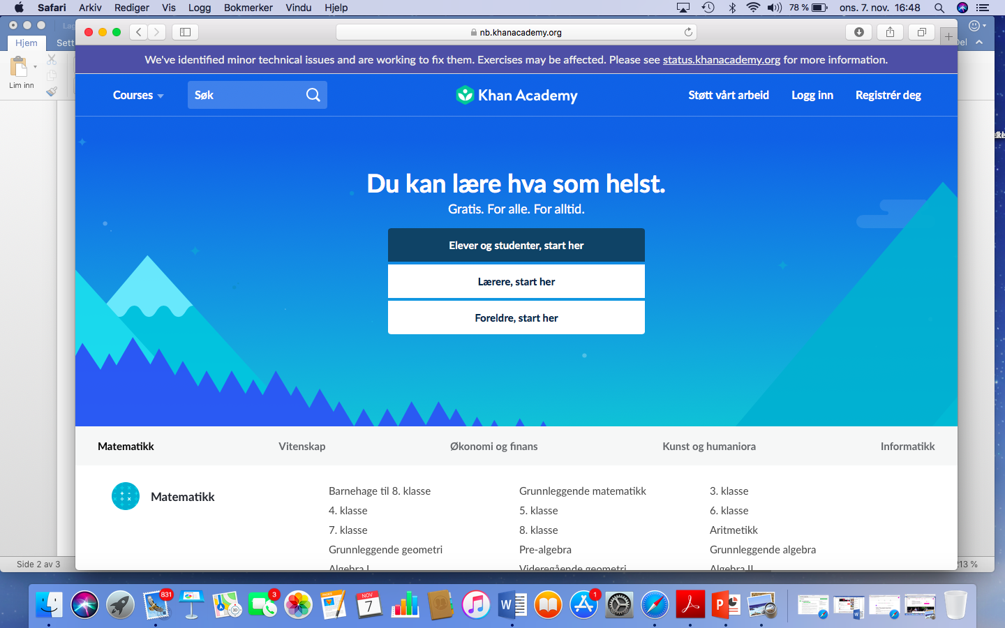Viewport: 1005px width, 628px height.
Task: Open Trash in the dock
Action: click(955, 604)
